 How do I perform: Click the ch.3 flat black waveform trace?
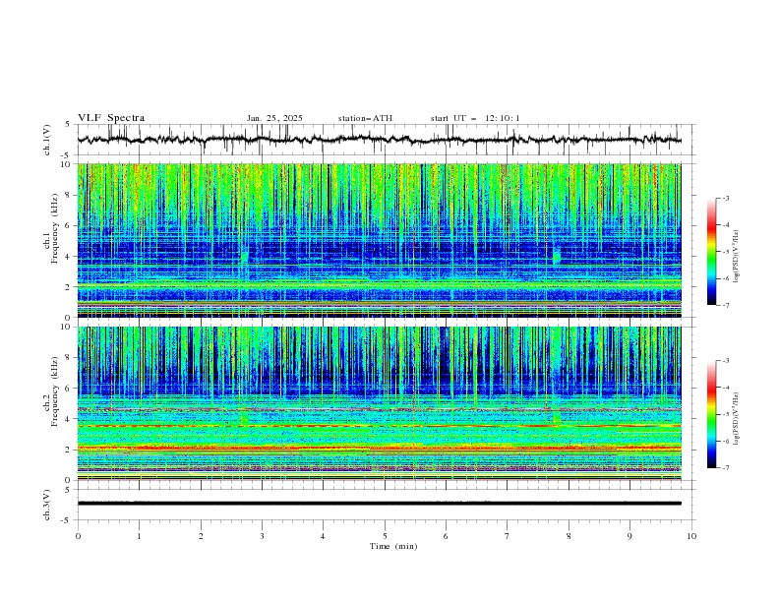[x=379, y=504]
